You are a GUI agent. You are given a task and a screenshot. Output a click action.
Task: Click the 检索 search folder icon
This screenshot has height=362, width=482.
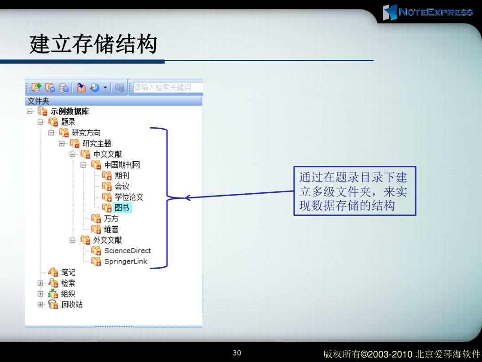coord(53,283)
